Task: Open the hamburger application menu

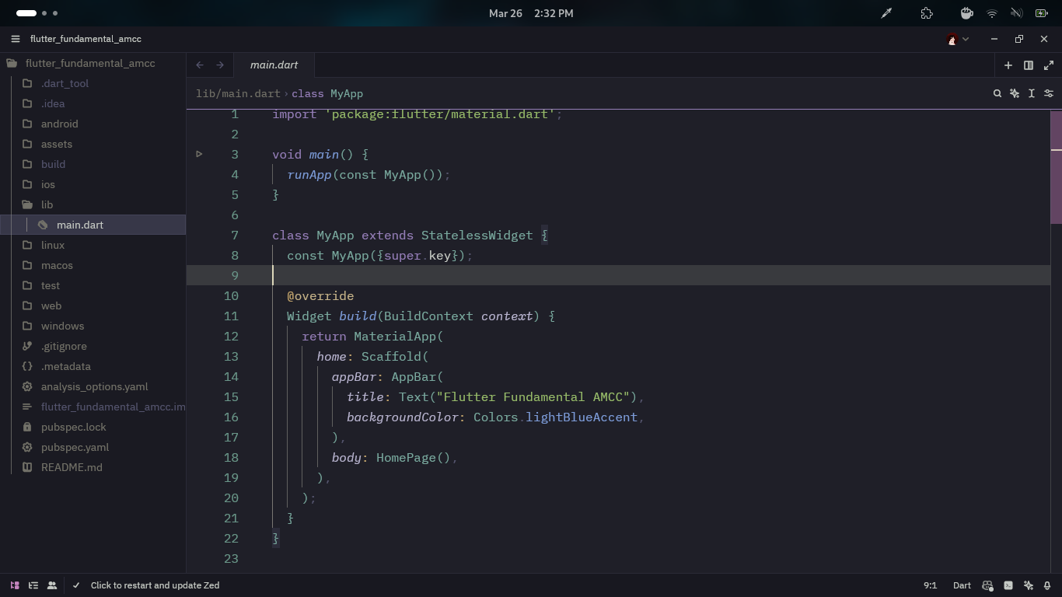Action: [15, 39]
